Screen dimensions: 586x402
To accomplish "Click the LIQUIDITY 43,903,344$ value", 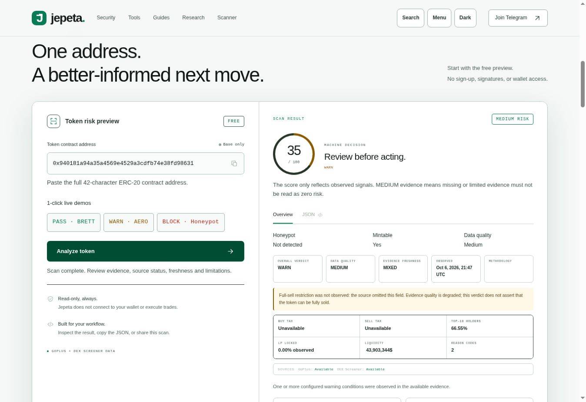I will (379, 350).
